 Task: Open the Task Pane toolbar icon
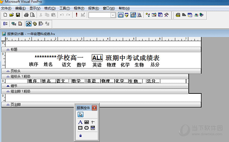point(160,15)
